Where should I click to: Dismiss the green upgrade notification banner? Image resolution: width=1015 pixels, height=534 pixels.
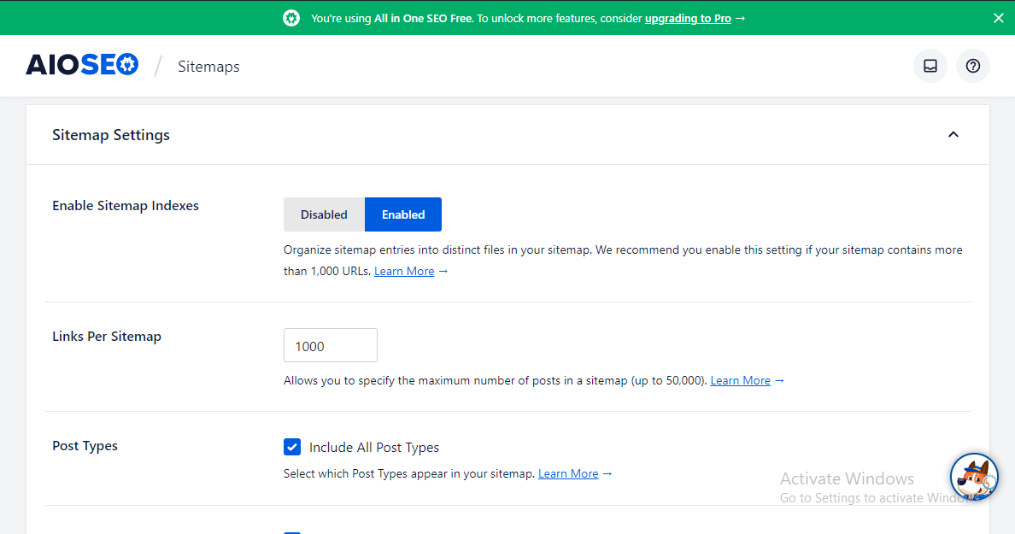tap(998, 18)
